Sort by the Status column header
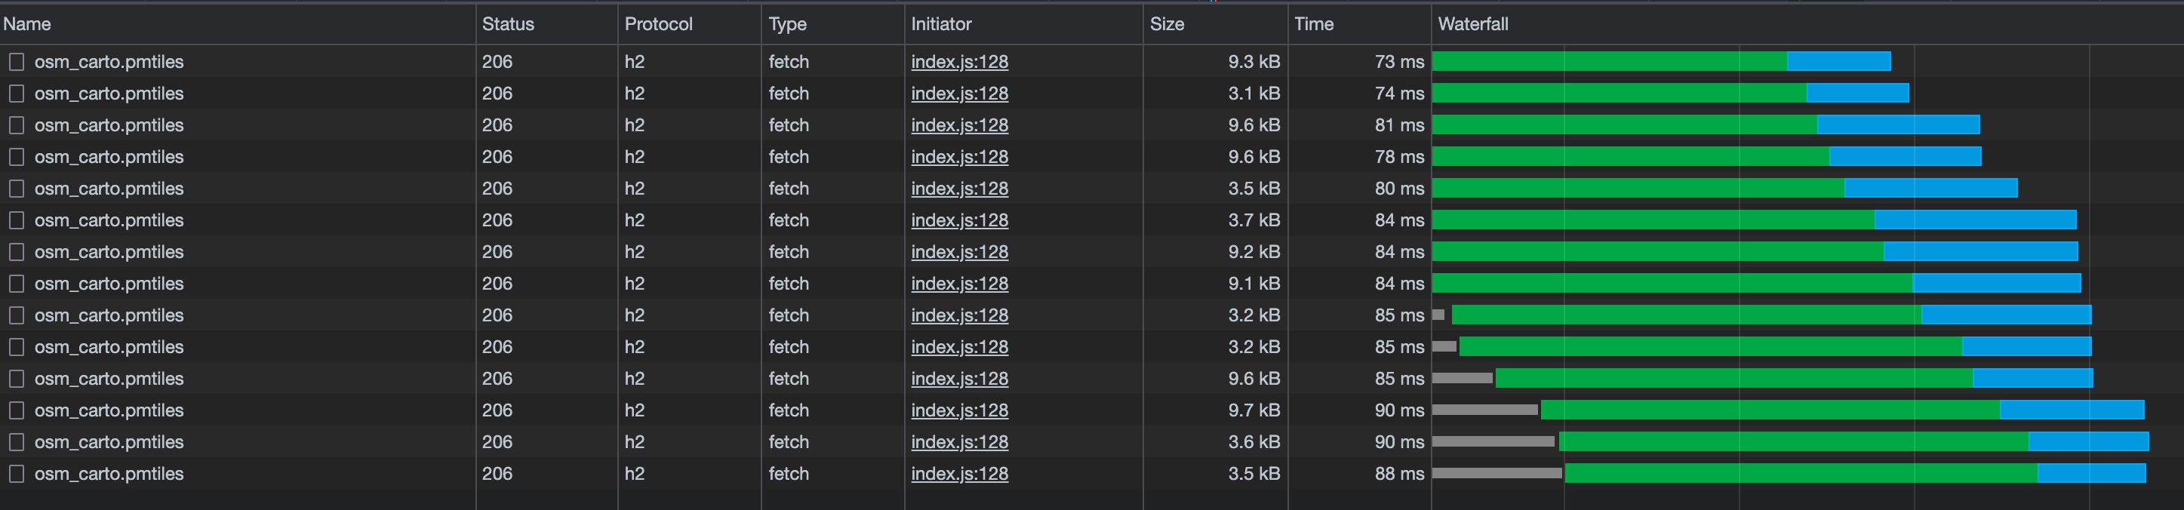The width and height of the screenshot is (2184, 510). pos(508,23)
